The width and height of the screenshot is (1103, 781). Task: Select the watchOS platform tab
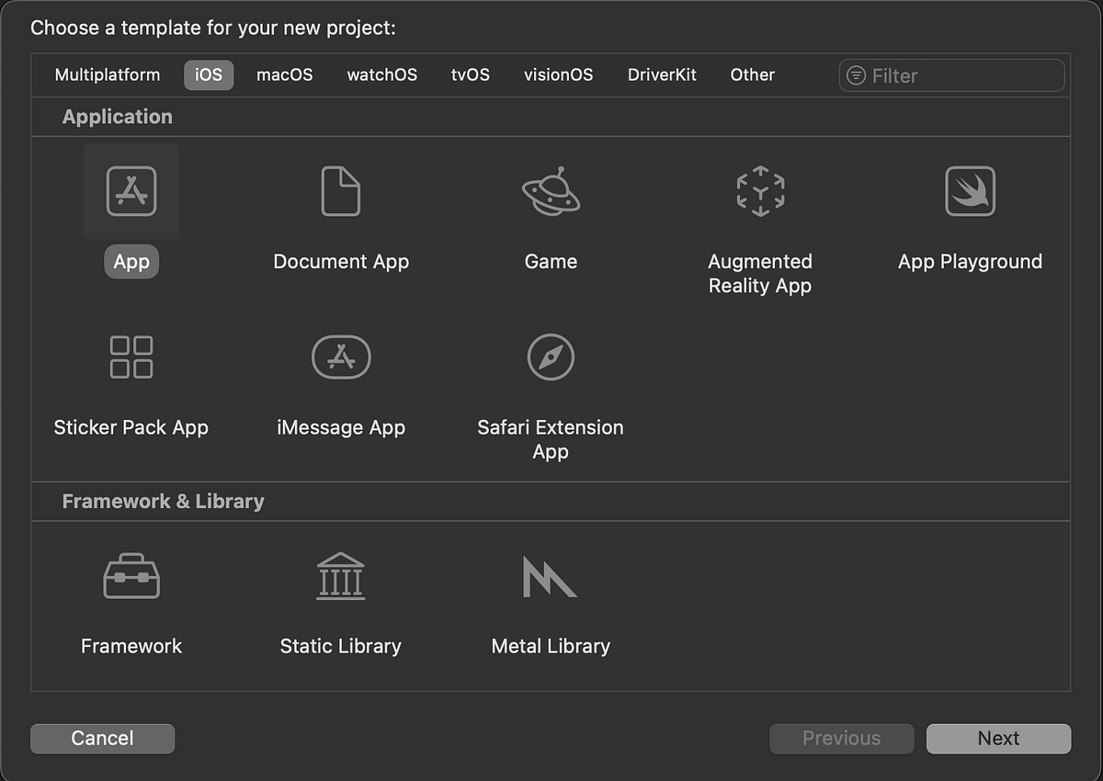tap(381, 75)
